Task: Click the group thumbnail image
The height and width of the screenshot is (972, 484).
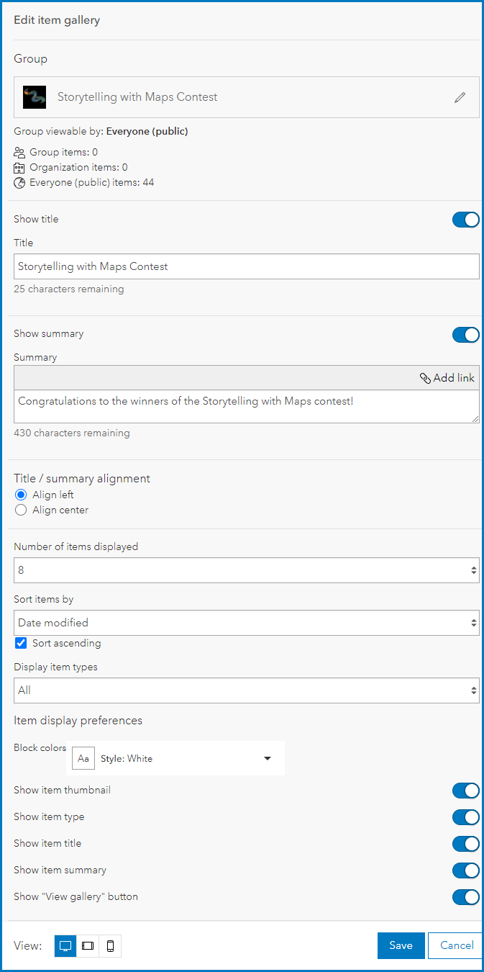Action: pyautogui.click(x=35, y=97)
